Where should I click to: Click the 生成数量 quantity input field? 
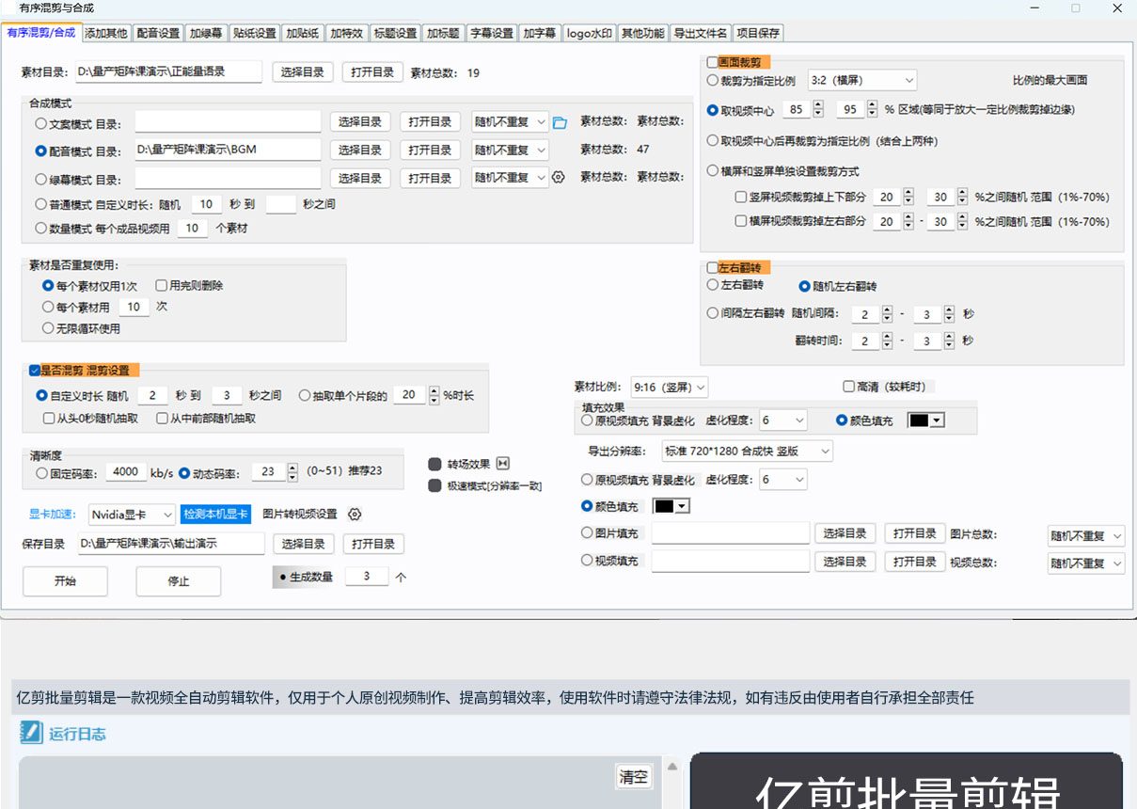click(x=367, y=576)
